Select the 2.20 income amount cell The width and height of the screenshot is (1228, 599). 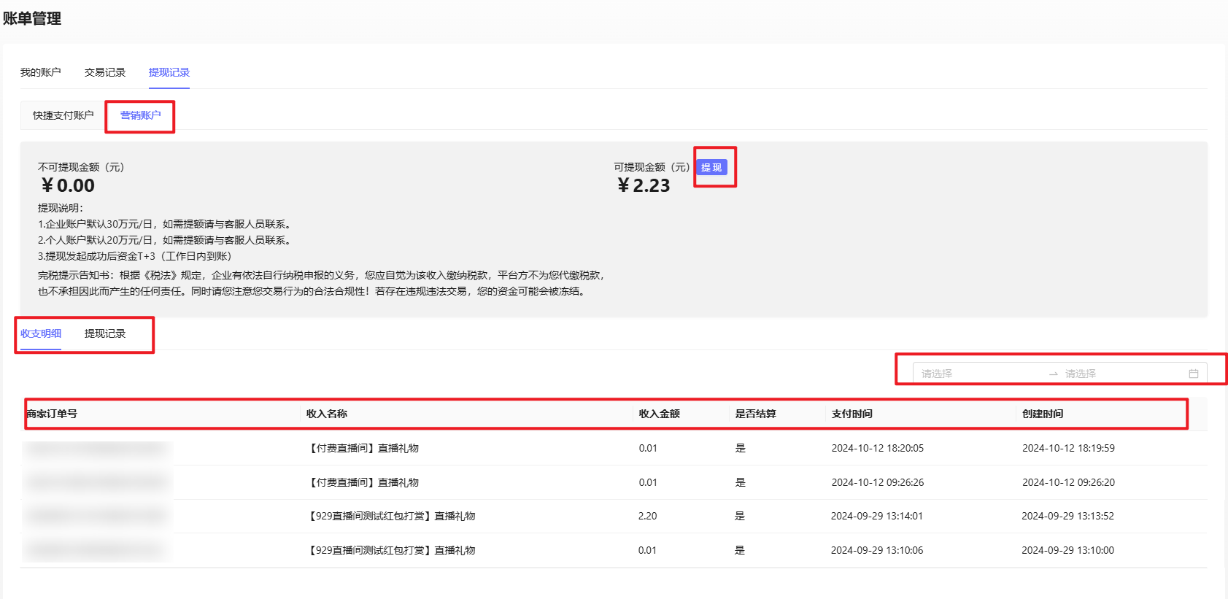648,516
